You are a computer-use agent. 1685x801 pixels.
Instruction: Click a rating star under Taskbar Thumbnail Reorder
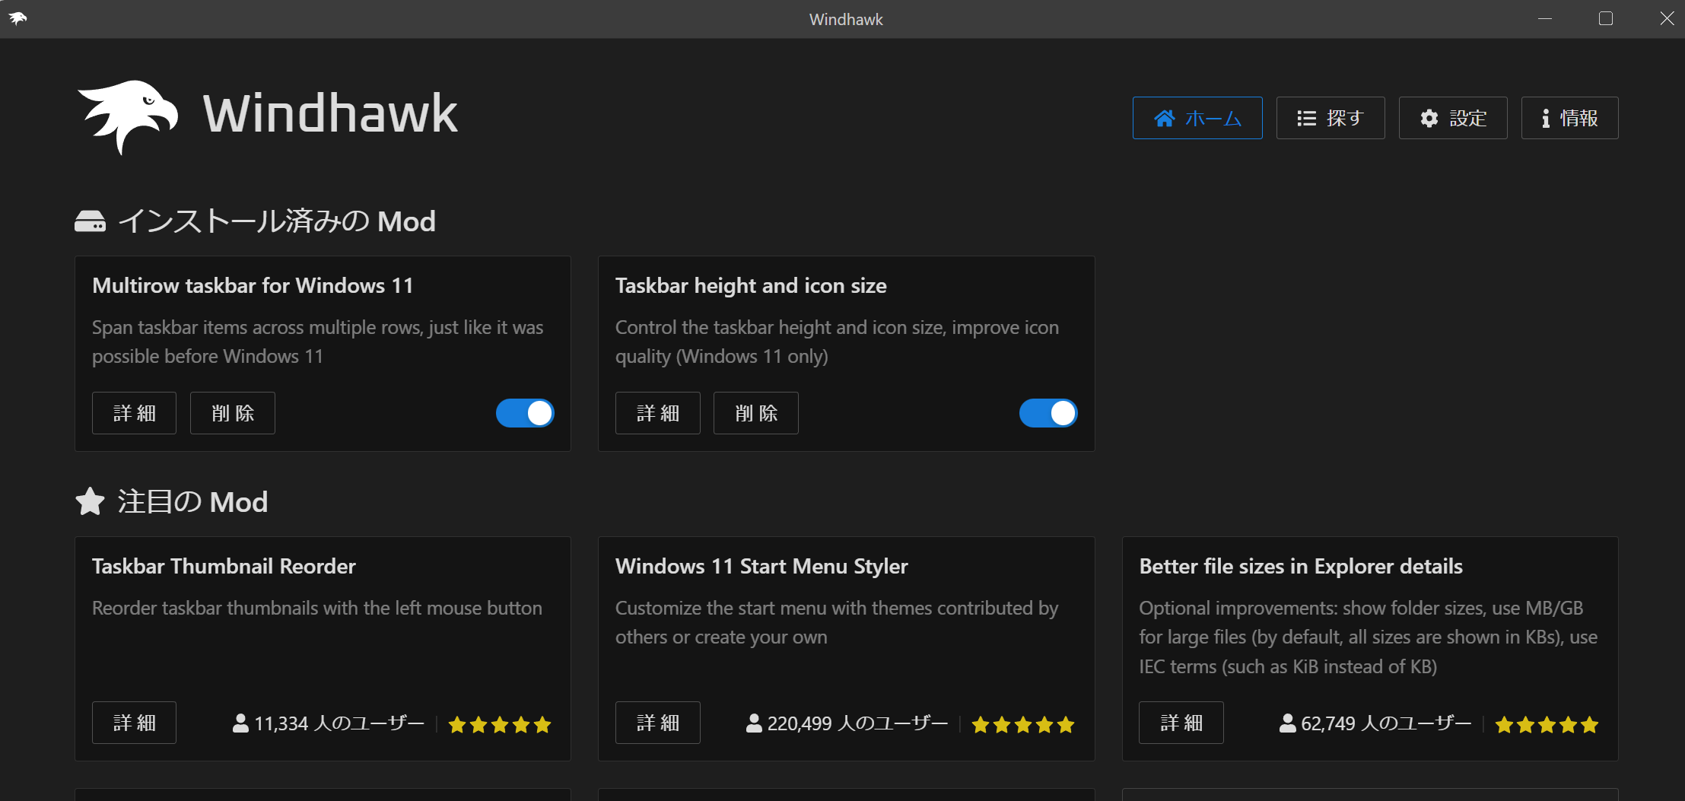coord(500,724)
